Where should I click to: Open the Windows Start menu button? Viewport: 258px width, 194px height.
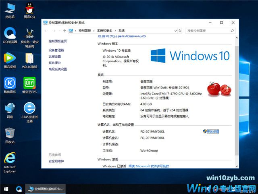point(6,189)
